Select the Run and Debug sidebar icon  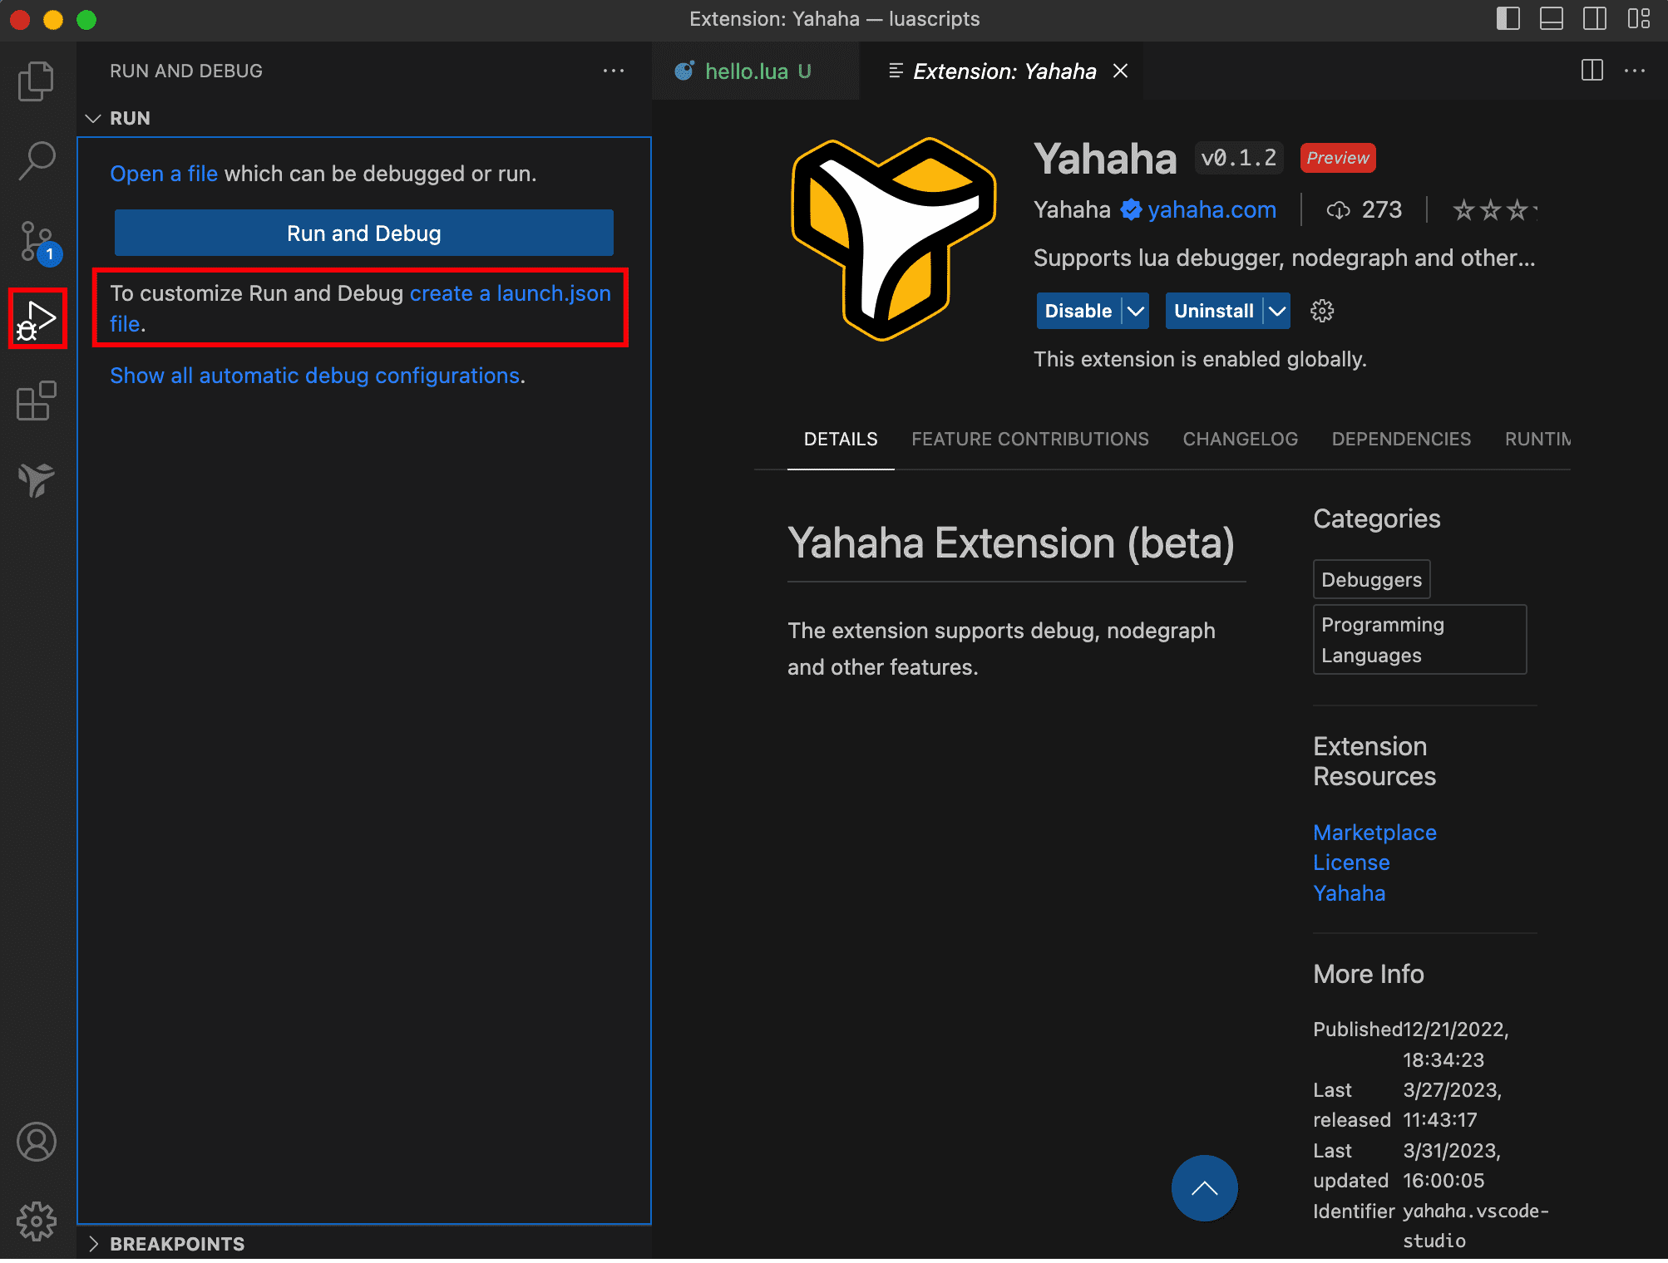coord(36,318)
